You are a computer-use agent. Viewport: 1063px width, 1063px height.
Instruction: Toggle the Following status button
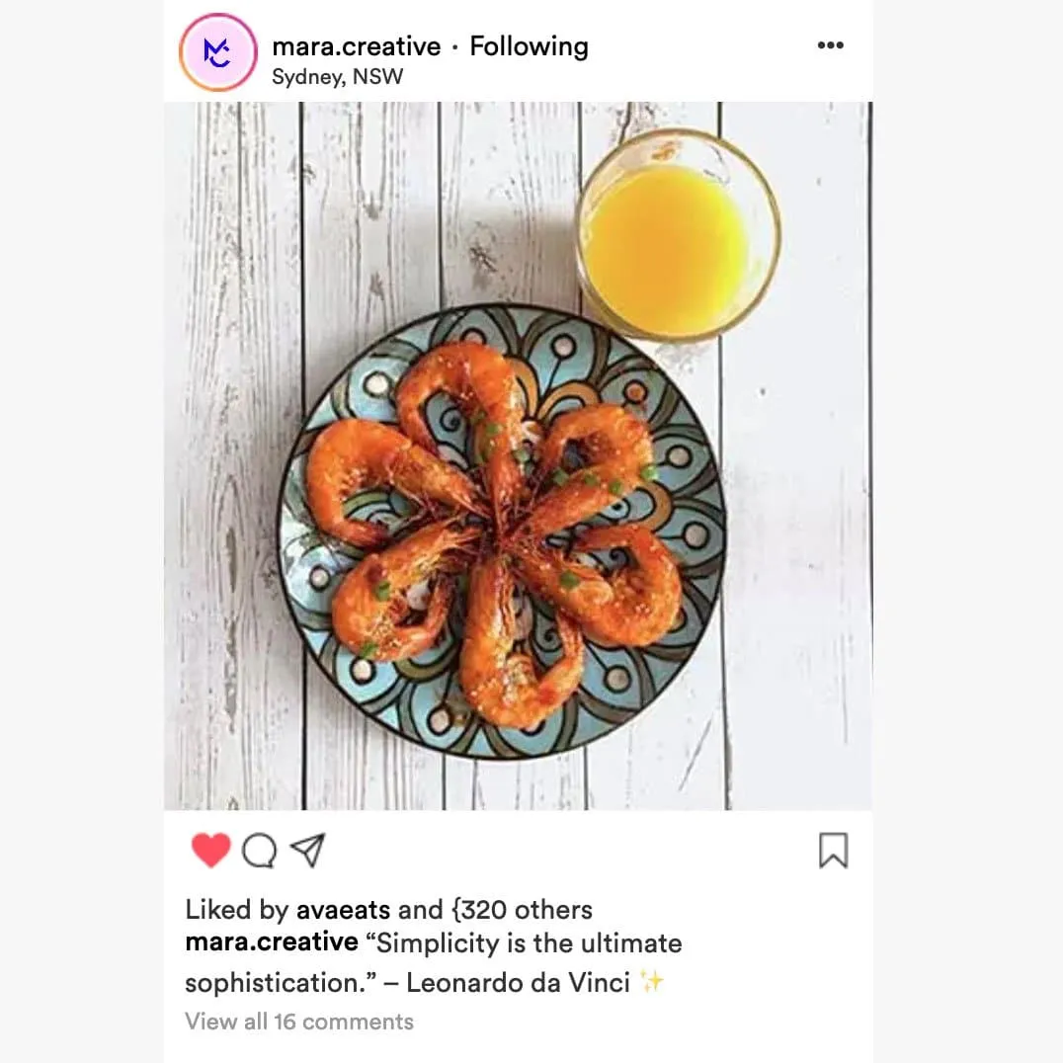point(529,46)
